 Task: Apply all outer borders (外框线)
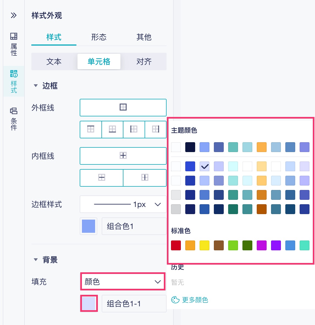(123, 107)
